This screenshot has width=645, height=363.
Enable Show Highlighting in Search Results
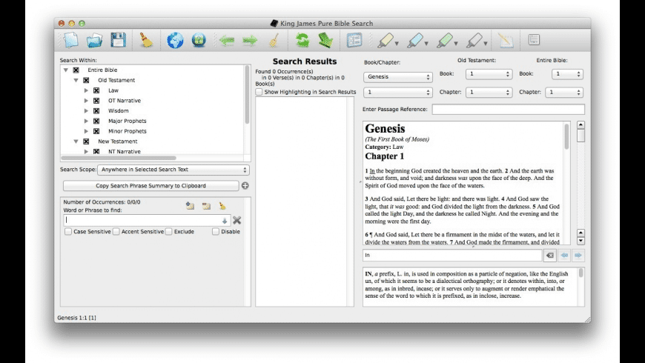coord(259,92)
